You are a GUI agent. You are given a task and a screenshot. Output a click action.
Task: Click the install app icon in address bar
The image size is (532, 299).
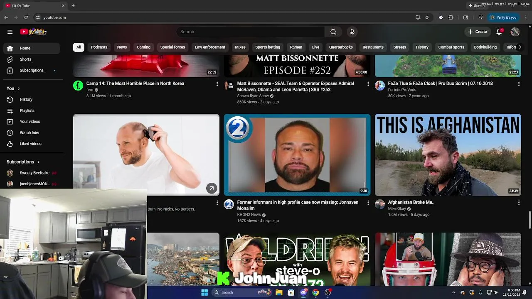418,17
